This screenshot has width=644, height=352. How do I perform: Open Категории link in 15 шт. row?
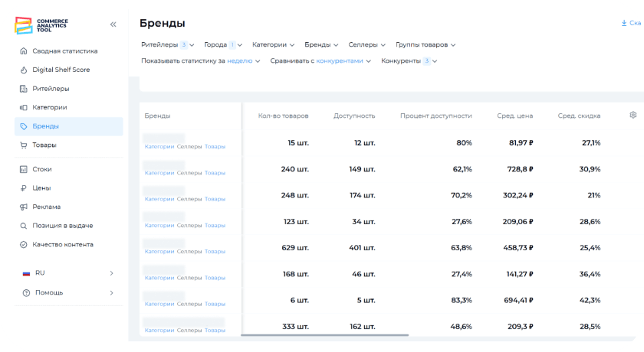click(x=159, y=147)
